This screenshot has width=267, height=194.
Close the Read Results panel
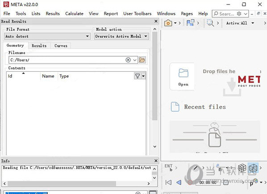pos(156,21)
